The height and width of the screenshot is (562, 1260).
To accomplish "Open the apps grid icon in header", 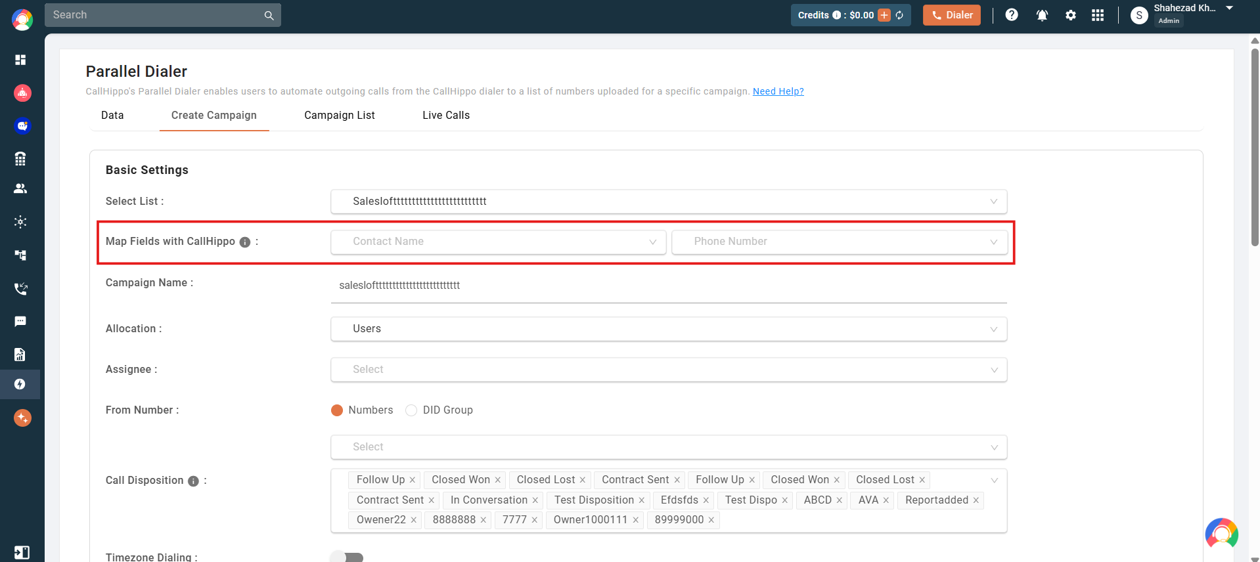I will tap(1098, 15).
